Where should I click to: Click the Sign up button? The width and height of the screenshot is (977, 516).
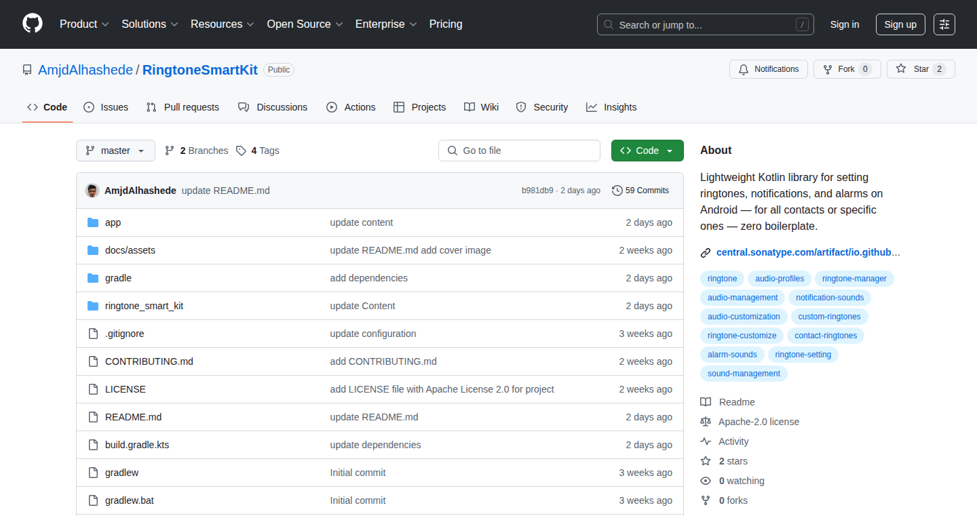coord(900,24)
